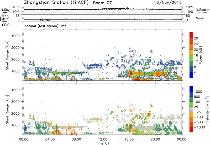Pick the yellow-orange segment of Power colorbar
210x145 pixels.
click(191, 52)
